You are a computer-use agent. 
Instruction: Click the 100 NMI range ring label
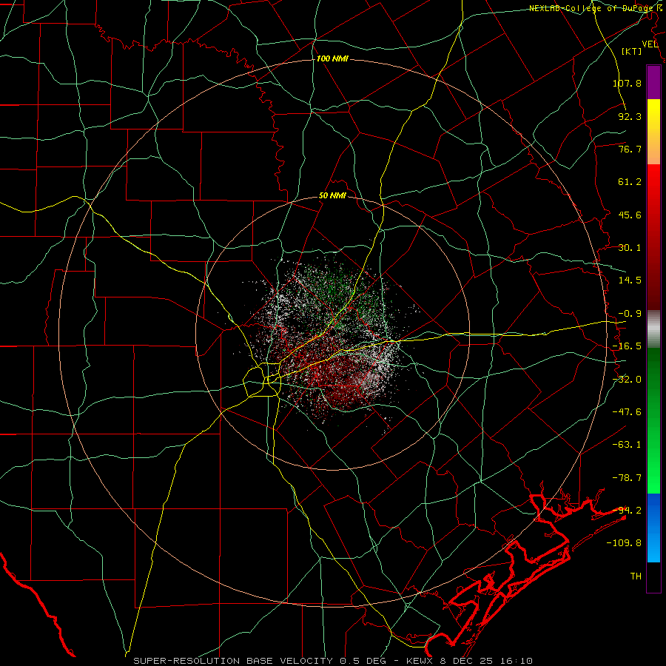coord(332,58)
